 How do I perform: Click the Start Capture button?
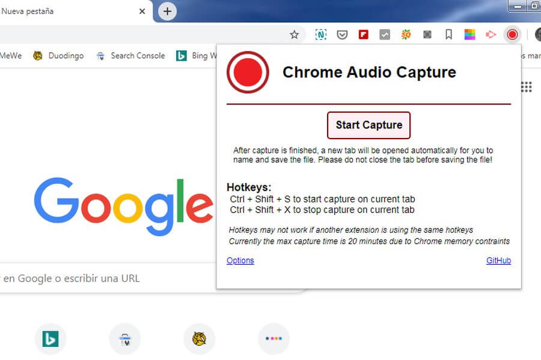pyautogui.click(x=368, y=125)
